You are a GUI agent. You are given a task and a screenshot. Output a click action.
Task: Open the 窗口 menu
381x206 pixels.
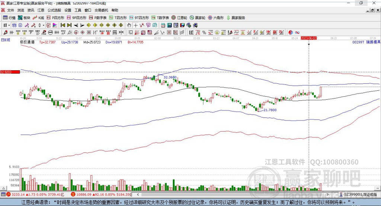pyautogui.click(x=88, y=10)
